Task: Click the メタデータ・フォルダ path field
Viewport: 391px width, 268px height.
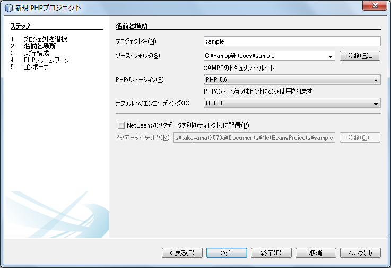Action: click(x=254, y=138)
